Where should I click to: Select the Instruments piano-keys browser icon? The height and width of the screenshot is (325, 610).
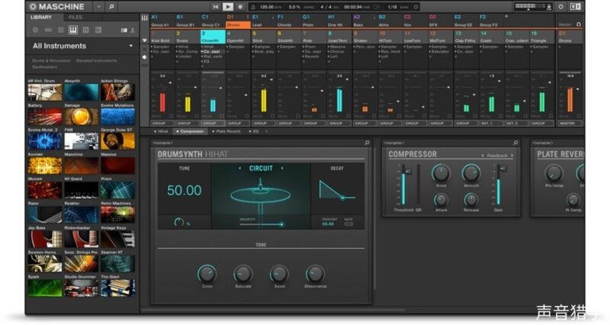pyautogui.click(x=73, y=30)
